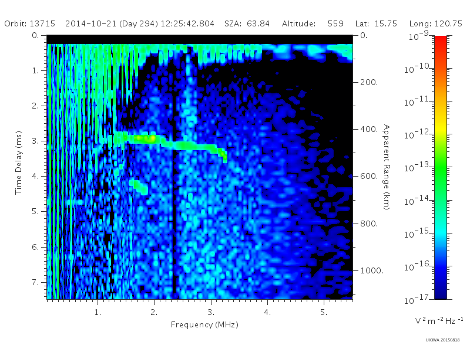Click the timestamp '12:25:42.804'
This screenshot has width=470, height=352.
tap(187, 23)
